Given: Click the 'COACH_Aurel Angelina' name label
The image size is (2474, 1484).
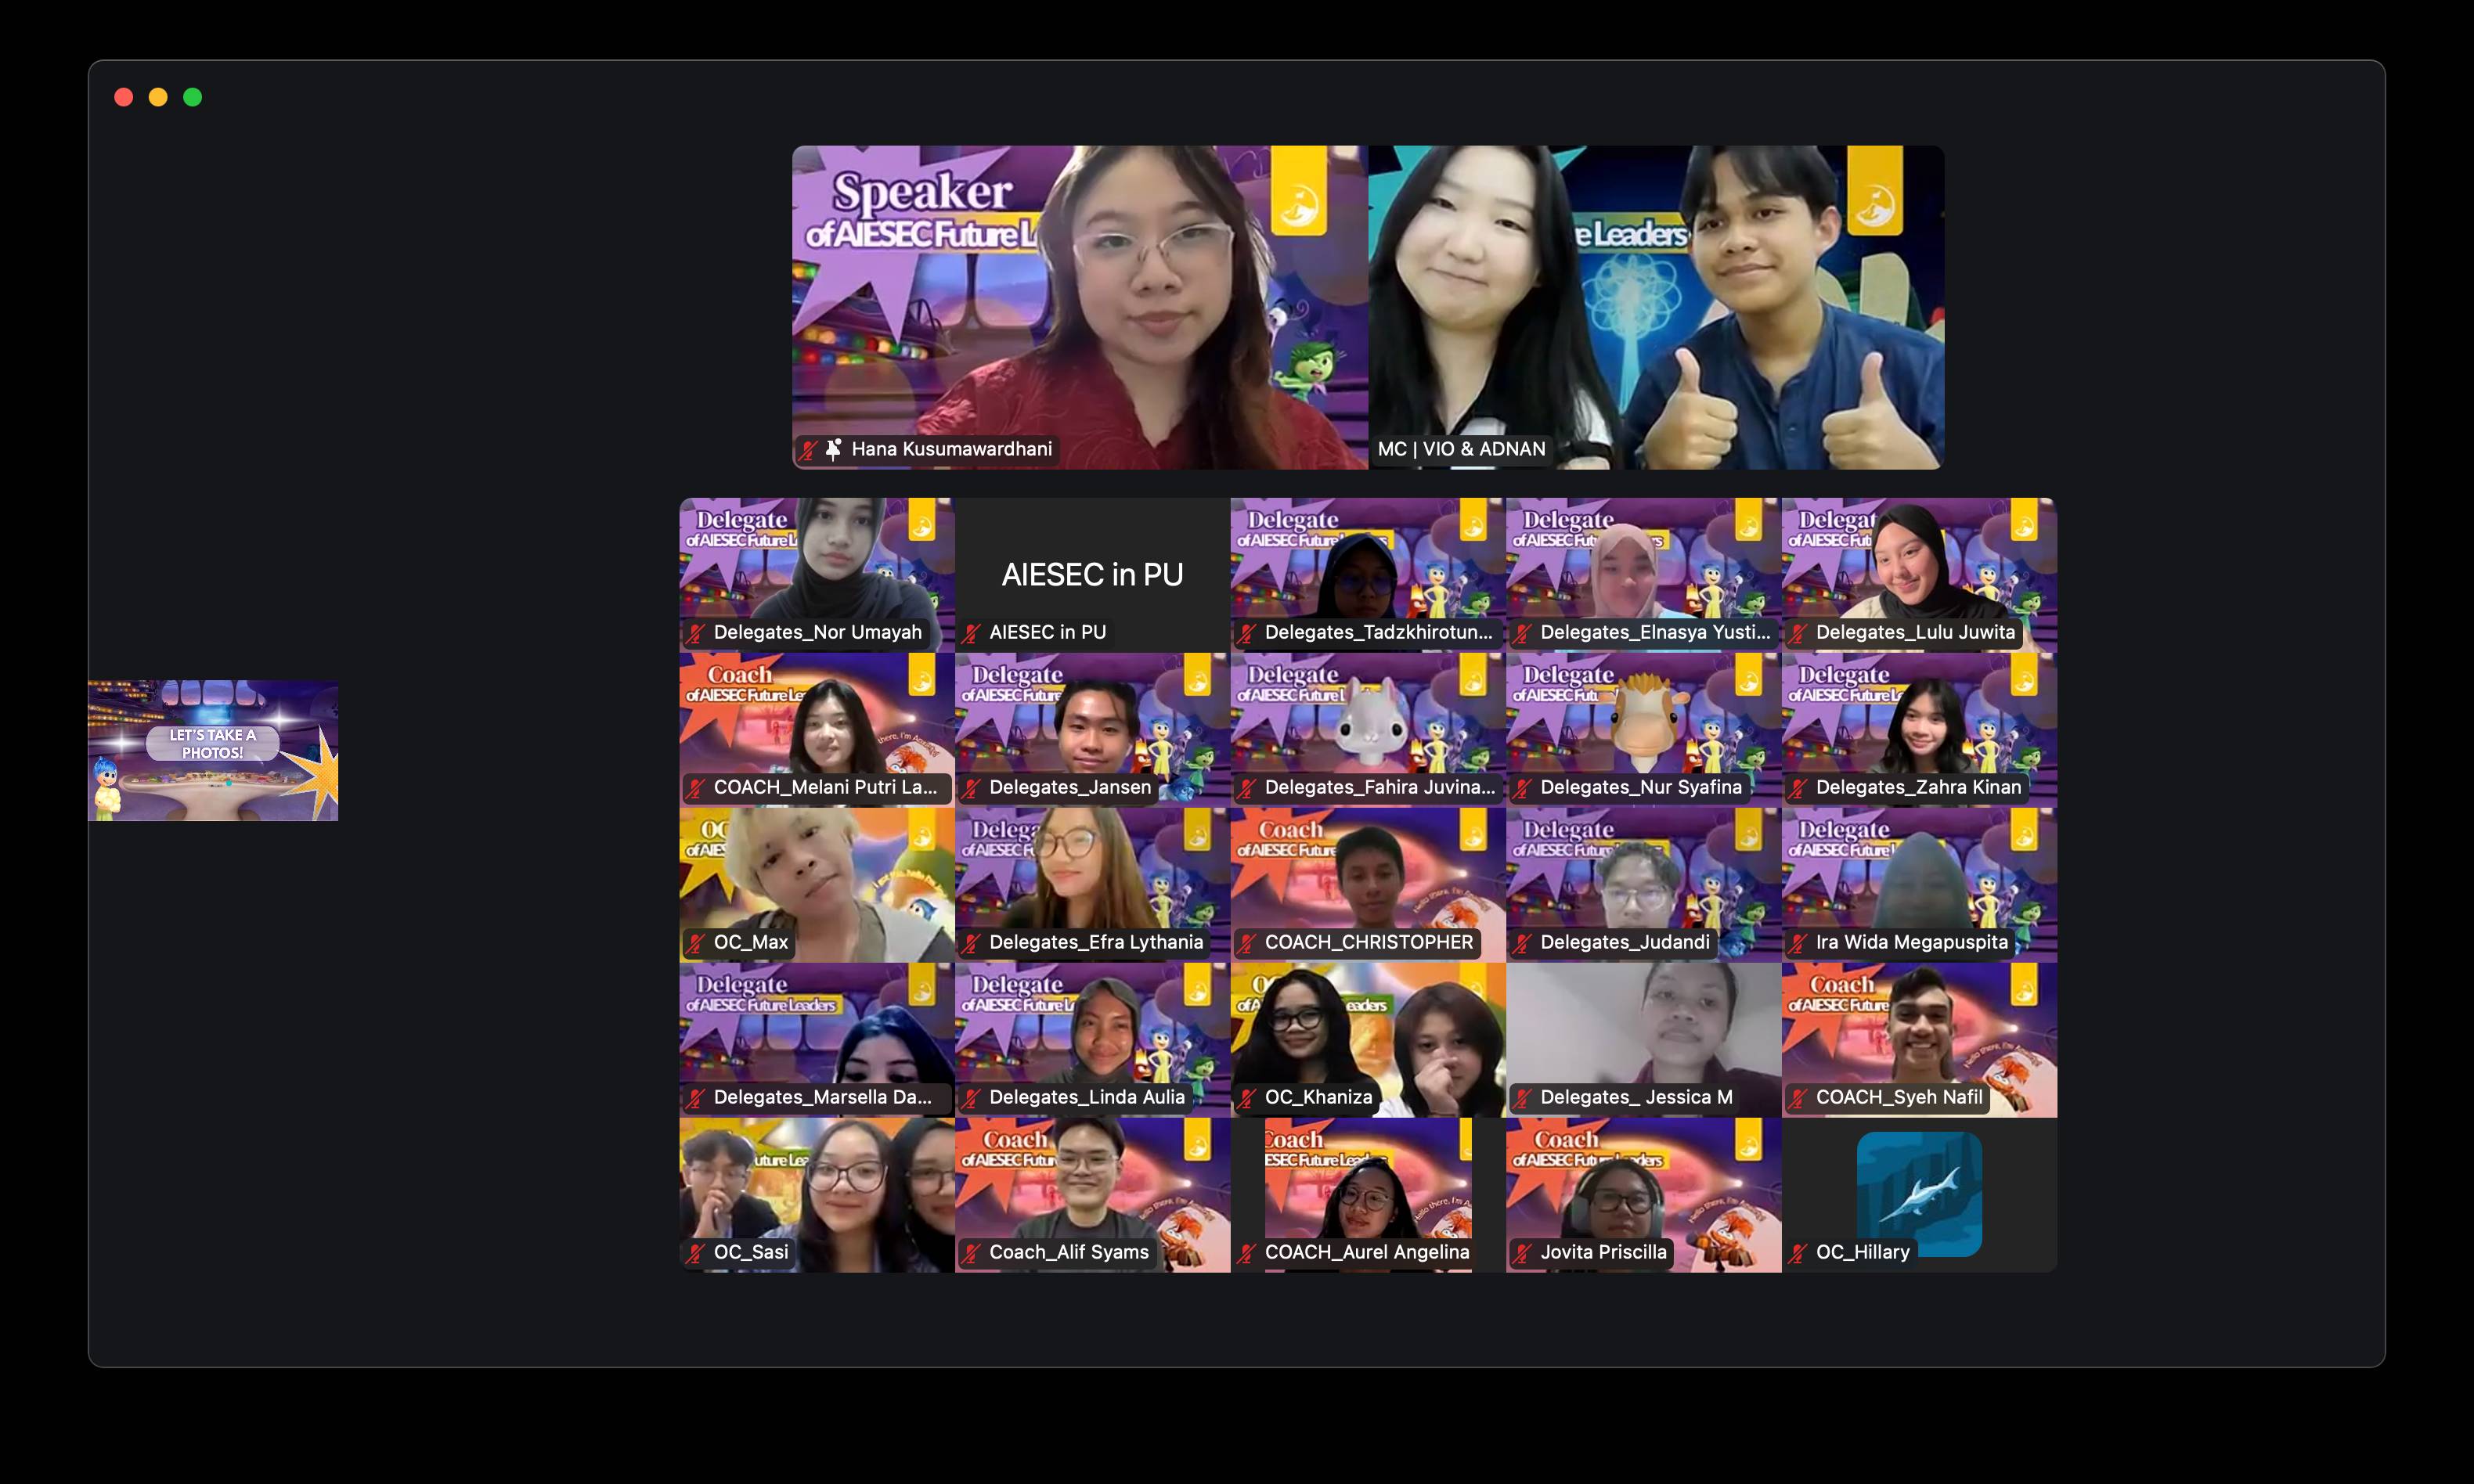Looking at the screenshot, I should click(1367, 1252).
